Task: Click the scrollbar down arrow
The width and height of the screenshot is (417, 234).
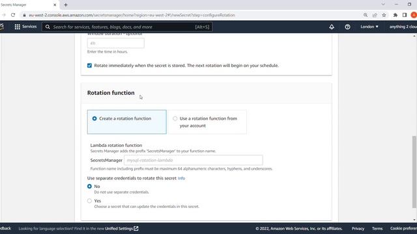Action: click(x=414, y=220)
